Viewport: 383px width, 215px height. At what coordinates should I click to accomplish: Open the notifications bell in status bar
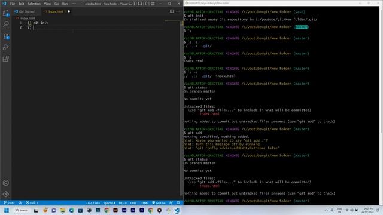(178, 203)
